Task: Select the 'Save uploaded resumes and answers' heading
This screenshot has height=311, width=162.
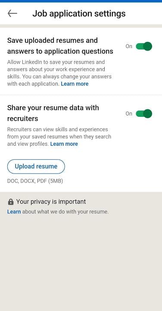Action: (x=60, y=46)
